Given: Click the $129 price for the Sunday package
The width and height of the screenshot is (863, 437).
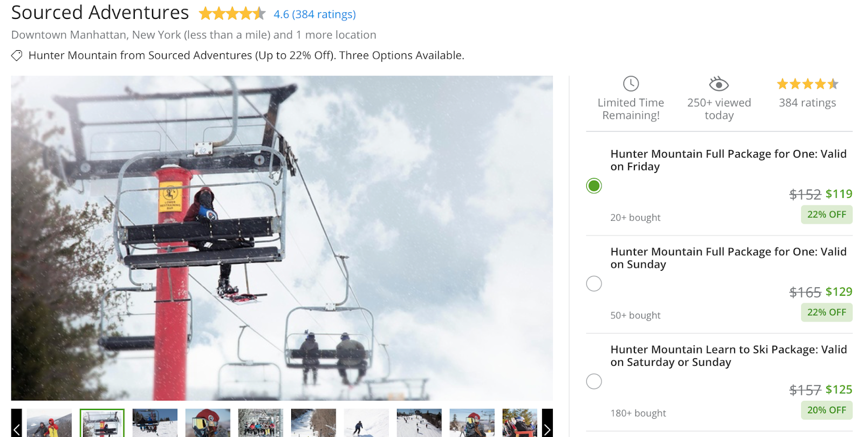Looking at the screenshot, I should (839, 292).
